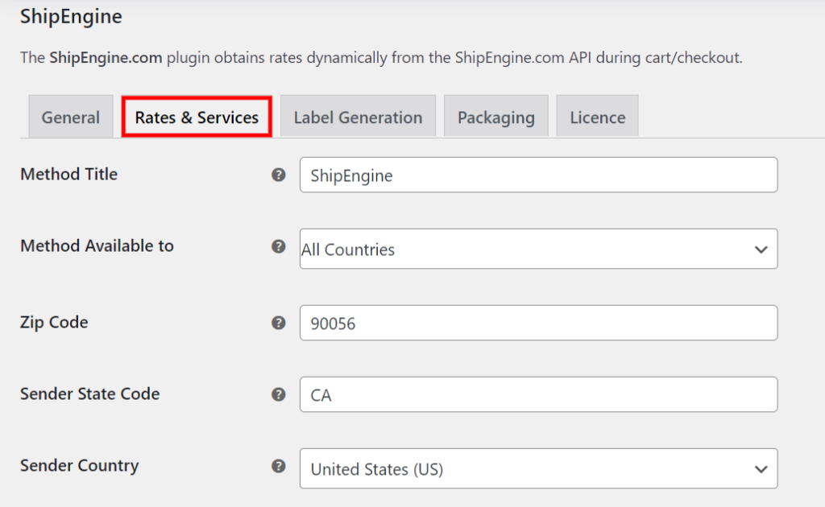Click the Sender Country chevron arrow
The image size is (825, 507).
click(761, 468)
